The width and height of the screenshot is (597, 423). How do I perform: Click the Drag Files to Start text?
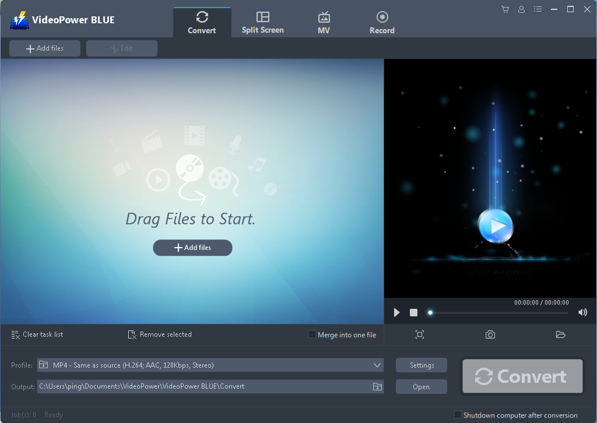[x=191, y=219]
